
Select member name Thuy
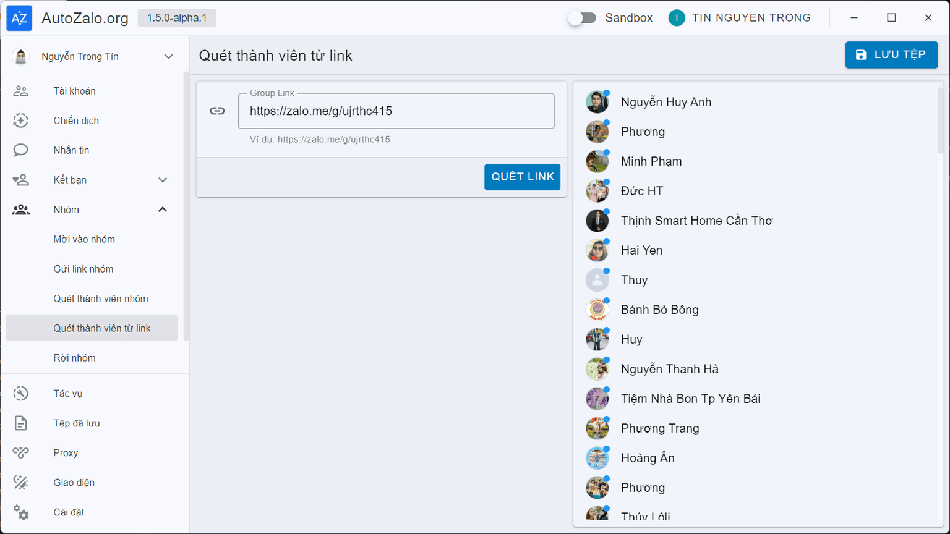pos(635,280)
